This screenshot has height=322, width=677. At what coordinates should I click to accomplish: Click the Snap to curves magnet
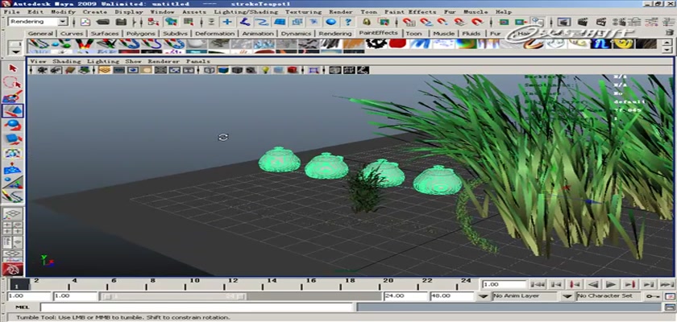coord(426,22)
